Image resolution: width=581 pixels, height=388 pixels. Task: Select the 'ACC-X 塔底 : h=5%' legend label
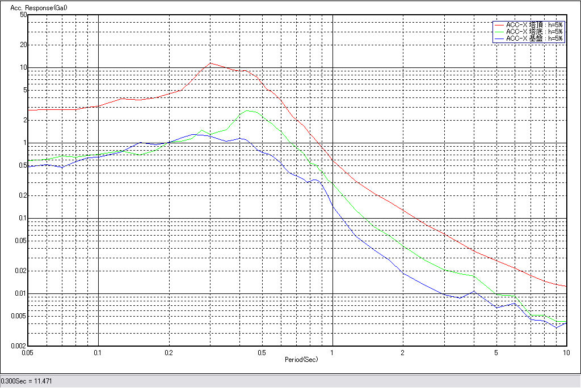point(534,32)
